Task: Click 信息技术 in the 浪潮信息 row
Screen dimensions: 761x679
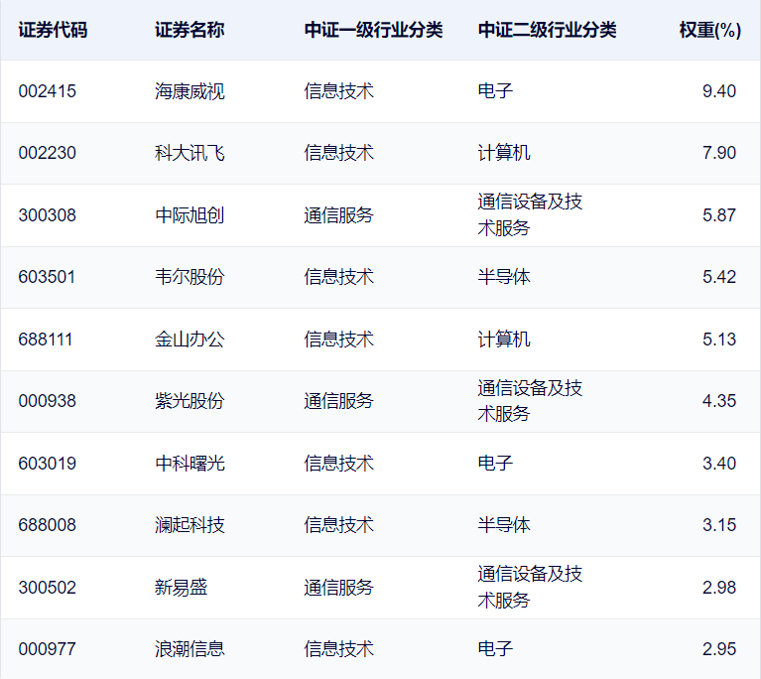Action: [x=338, y=649]
